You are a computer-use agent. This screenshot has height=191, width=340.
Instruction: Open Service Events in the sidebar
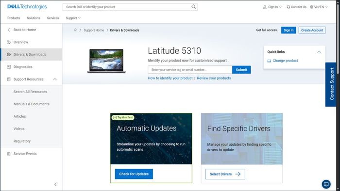tap(31, 154)
